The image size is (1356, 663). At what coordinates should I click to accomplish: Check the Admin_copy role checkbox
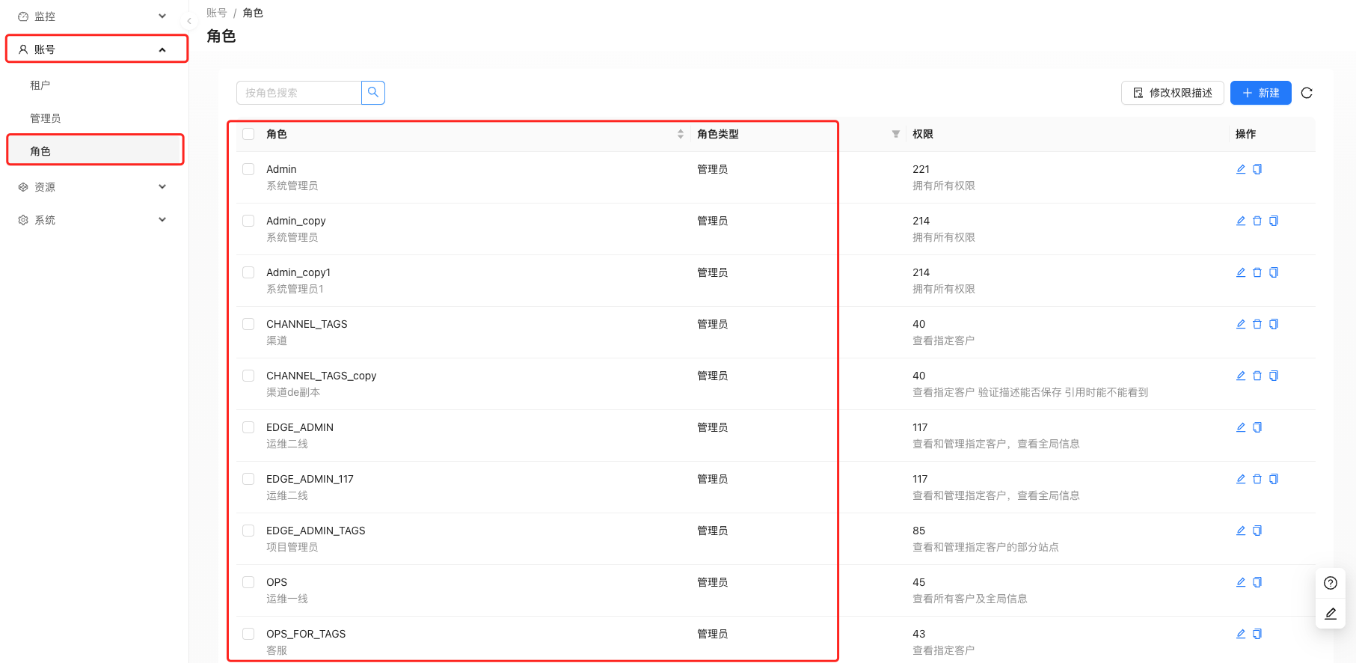coord(248,221)
